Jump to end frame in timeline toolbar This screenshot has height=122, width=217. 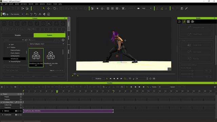[x=144, y=87]
